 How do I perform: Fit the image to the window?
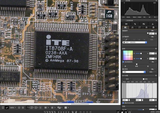(3, 108)
